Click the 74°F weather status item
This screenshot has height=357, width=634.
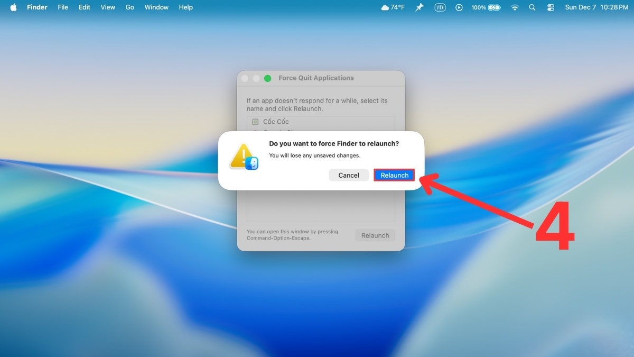(393, 7)
